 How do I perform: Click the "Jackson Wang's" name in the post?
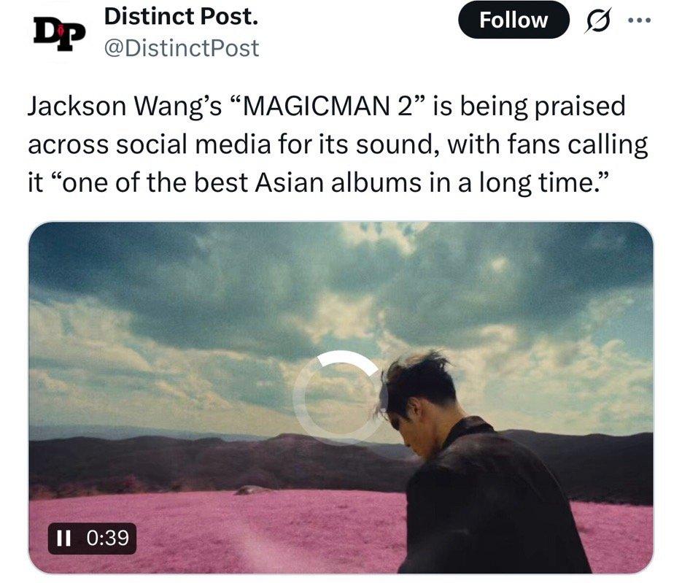125,107
